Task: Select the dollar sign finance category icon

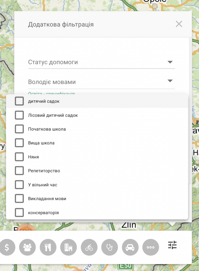Action: coord(7,247)
